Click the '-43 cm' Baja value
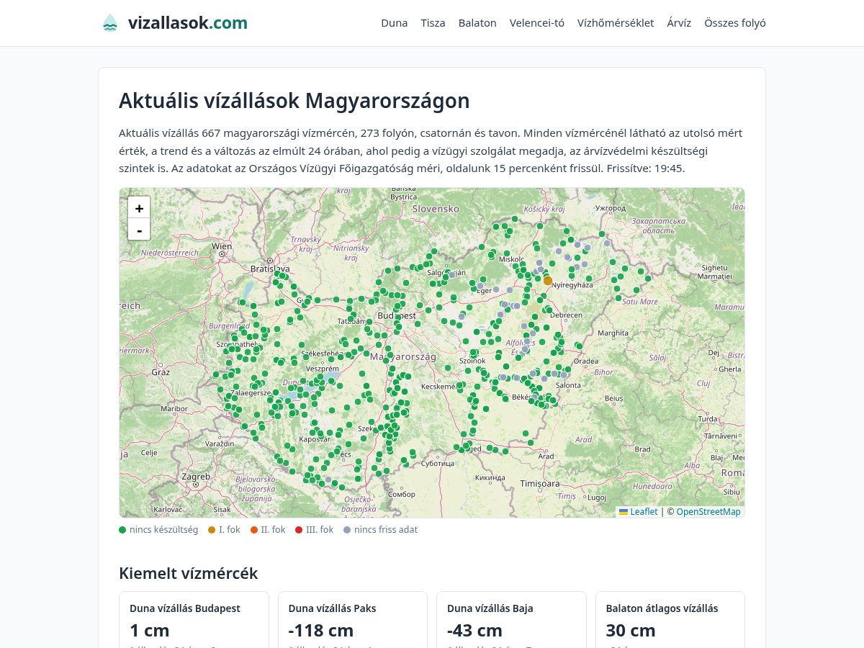 [x=474, y=631]
